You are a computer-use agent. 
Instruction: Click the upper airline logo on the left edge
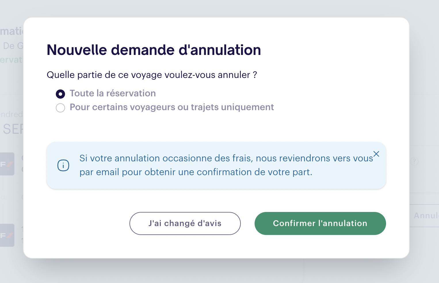coord(7,164)
